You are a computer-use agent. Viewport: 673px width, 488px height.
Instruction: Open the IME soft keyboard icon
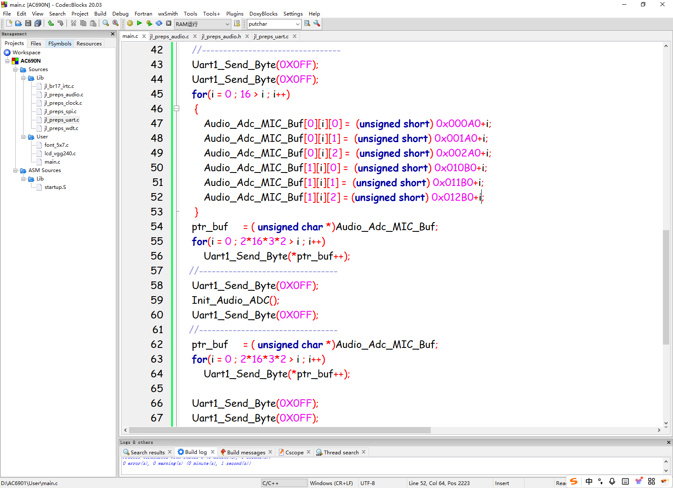coord(625,481)
